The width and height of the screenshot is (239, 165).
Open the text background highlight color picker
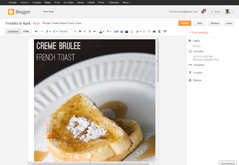(x=108, y=32)
